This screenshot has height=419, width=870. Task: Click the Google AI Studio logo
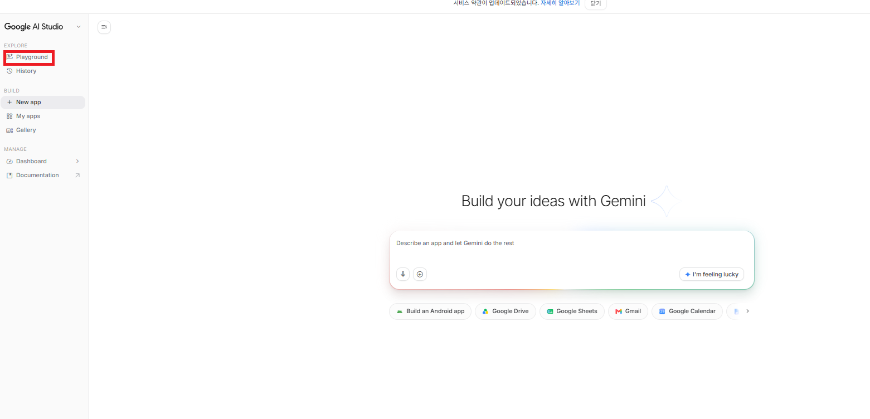33,27
